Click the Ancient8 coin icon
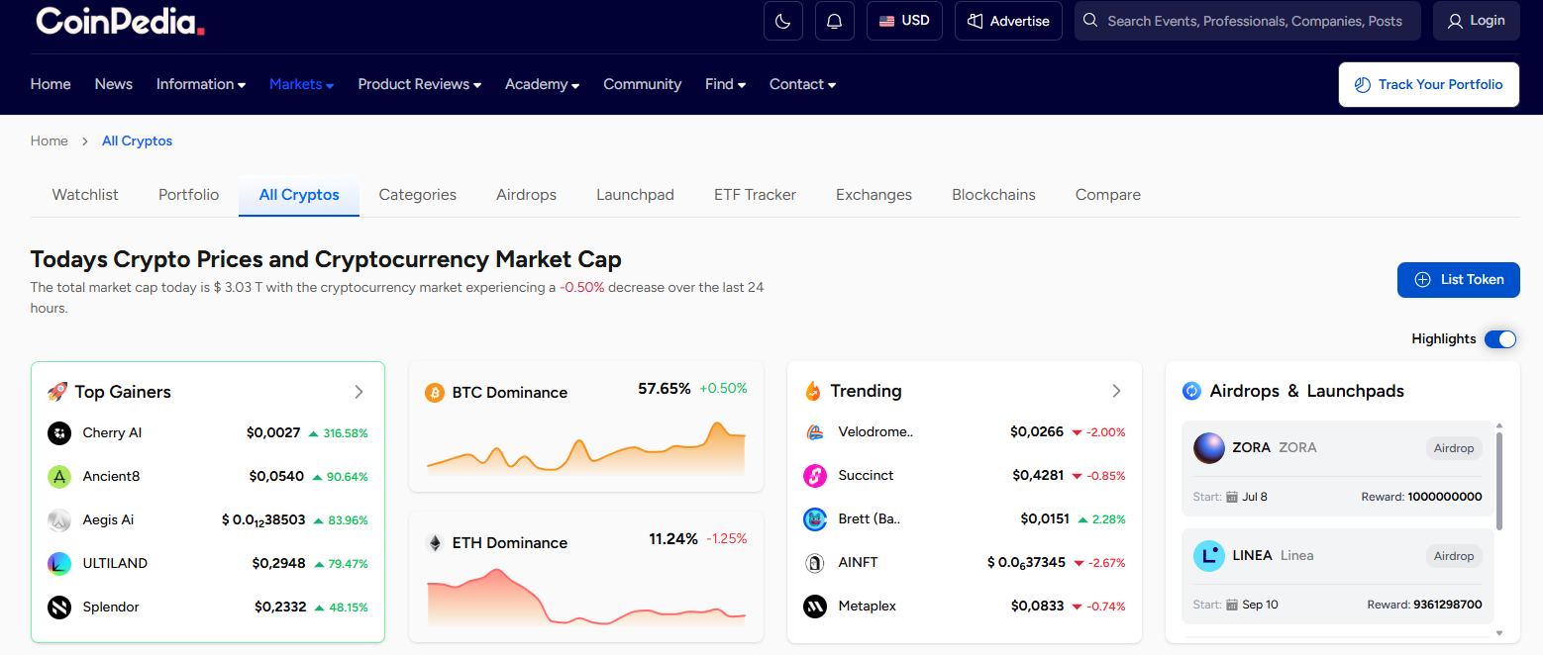 [x=59, y=477]
